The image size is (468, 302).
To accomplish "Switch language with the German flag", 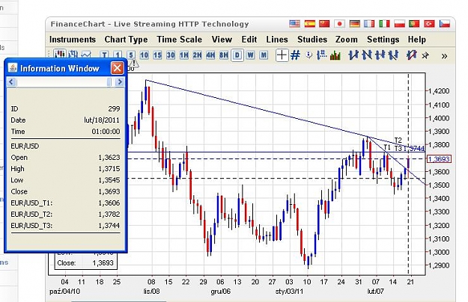I will click(x=355, y=24).
